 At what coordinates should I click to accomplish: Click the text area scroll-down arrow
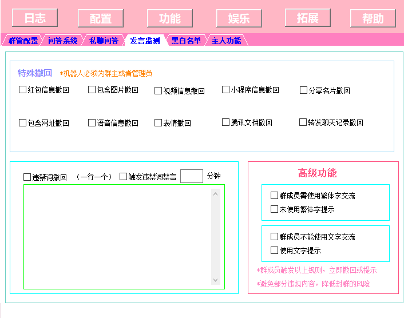(216, 280)
